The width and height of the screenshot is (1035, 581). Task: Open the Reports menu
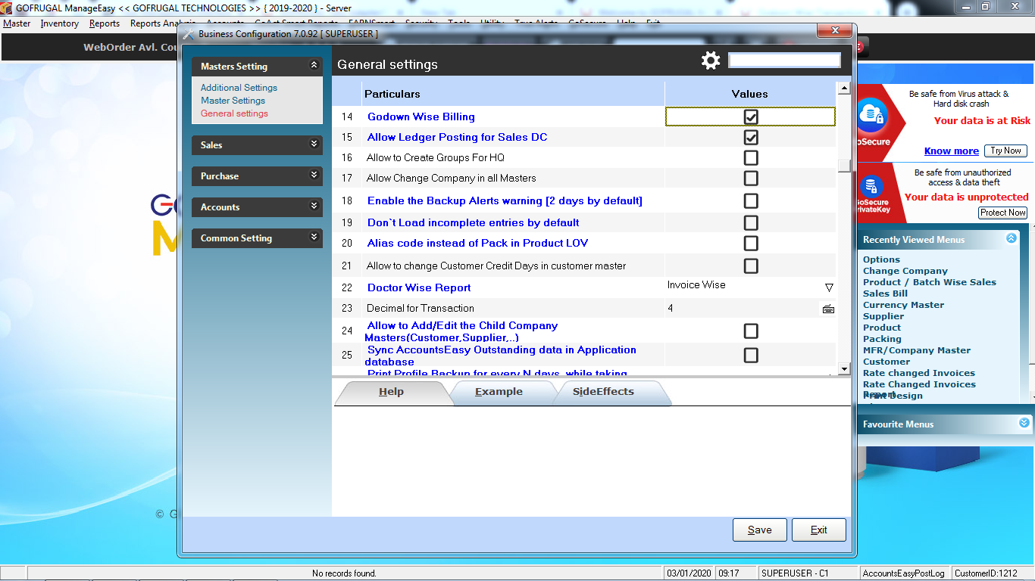pyautogui.click(x=105, y=23)
